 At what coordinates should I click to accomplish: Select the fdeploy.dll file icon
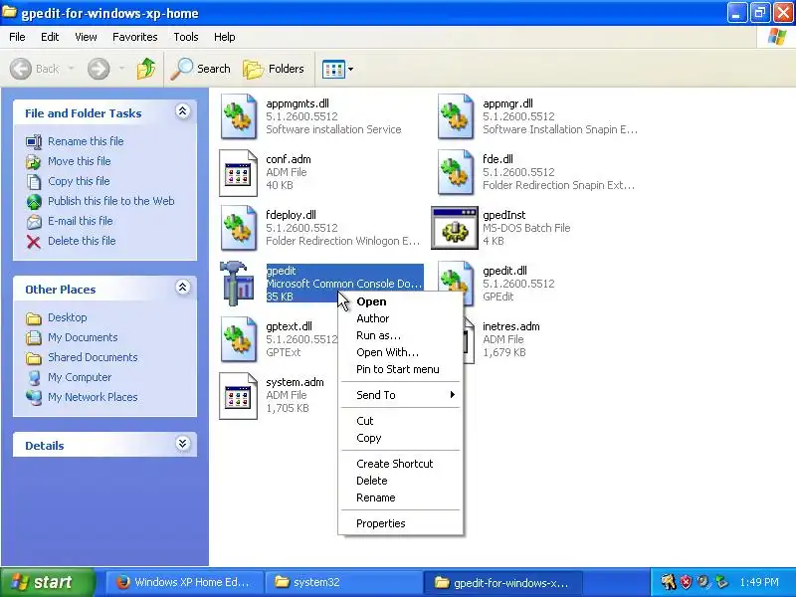pos(238,228)
